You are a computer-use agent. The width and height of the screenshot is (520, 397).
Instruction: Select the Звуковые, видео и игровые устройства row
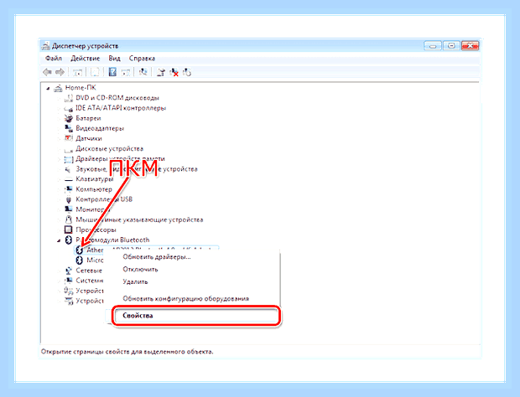137,169
